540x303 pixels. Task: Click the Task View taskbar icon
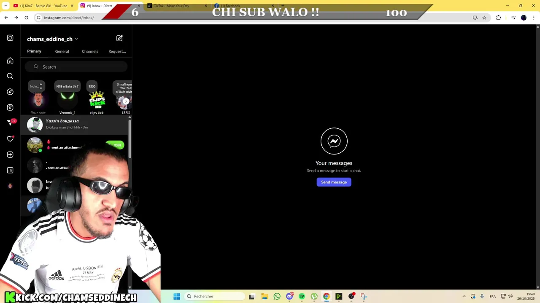pos(251,296)
